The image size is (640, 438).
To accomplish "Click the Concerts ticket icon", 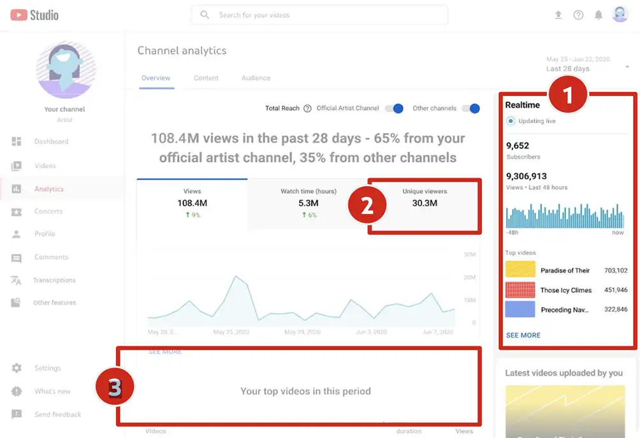I will coord(17,211).
